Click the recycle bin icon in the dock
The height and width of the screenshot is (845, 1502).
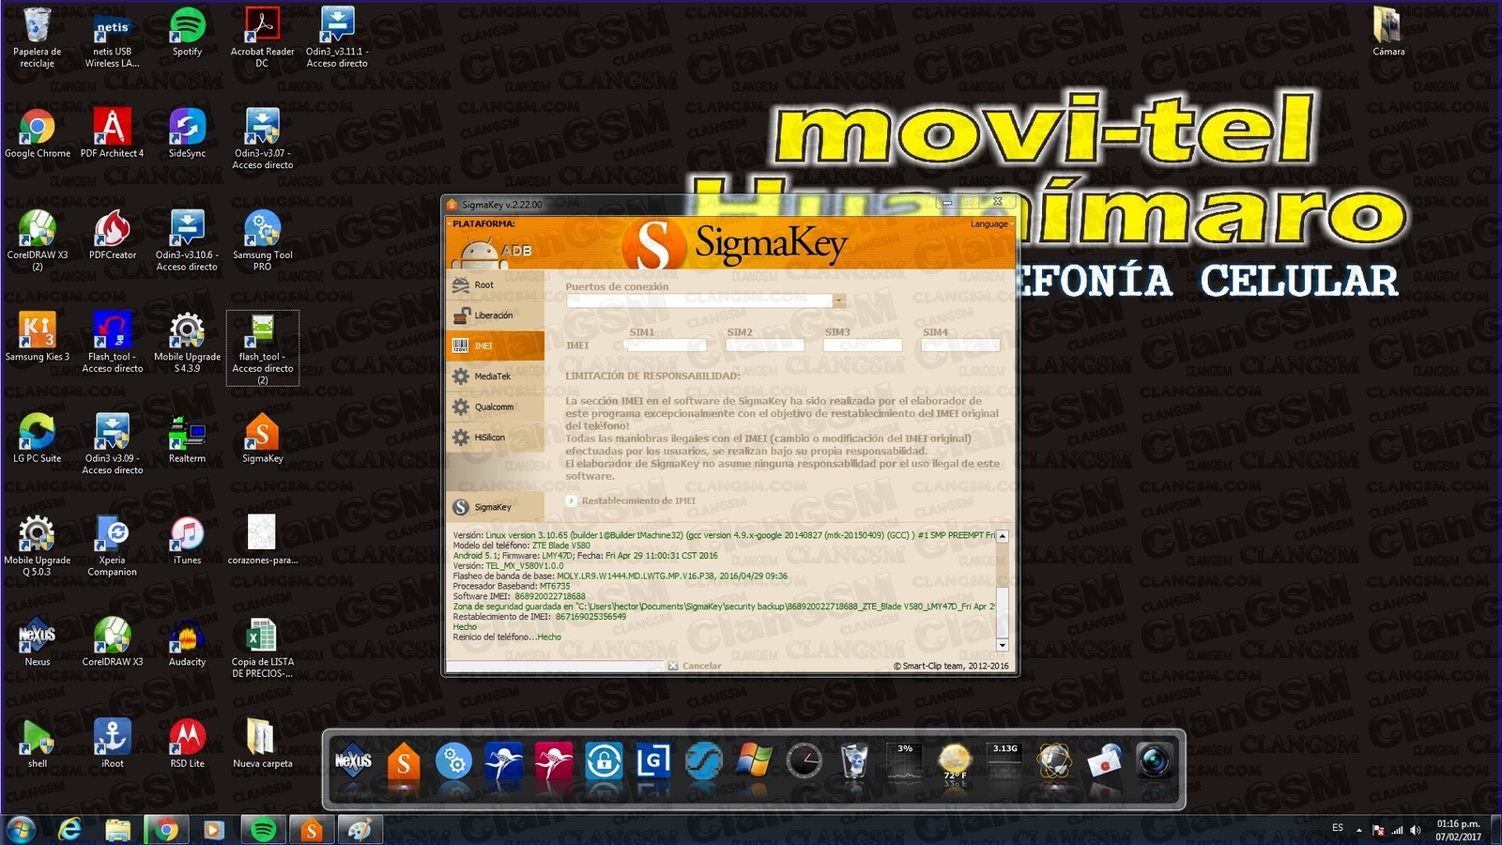point(853,760)
